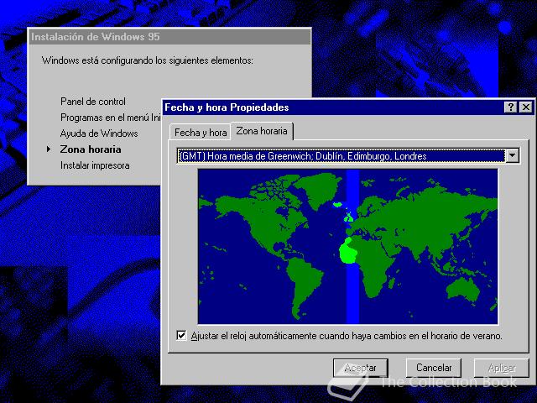Click bold 'Zona horaria' in setup list
The height and width of the screenshot is (403, 537).
(91, 149)
